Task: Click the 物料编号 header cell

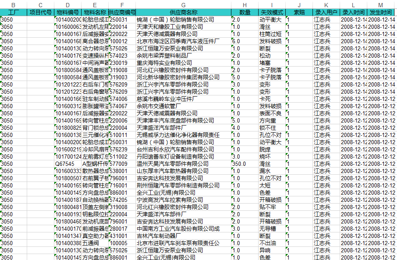Action: 68,12
